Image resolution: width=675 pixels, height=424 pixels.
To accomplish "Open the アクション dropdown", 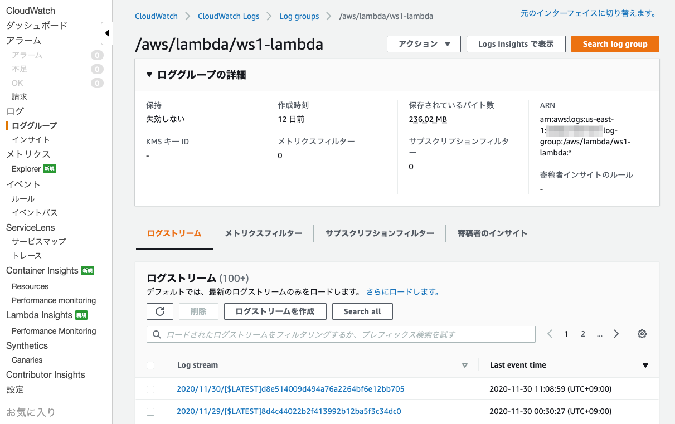I will pyautogui.click(x=424, y=44).
